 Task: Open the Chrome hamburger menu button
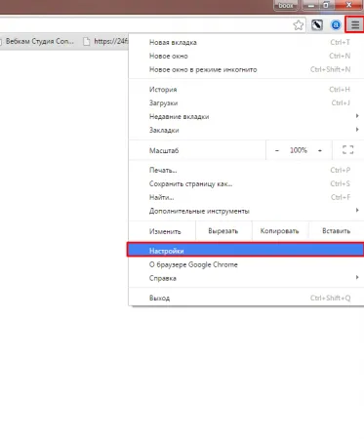pos(355,24)
